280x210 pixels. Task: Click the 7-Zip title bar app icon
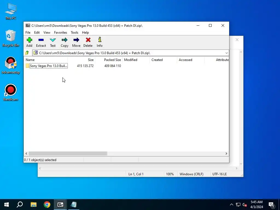point(28,25)
